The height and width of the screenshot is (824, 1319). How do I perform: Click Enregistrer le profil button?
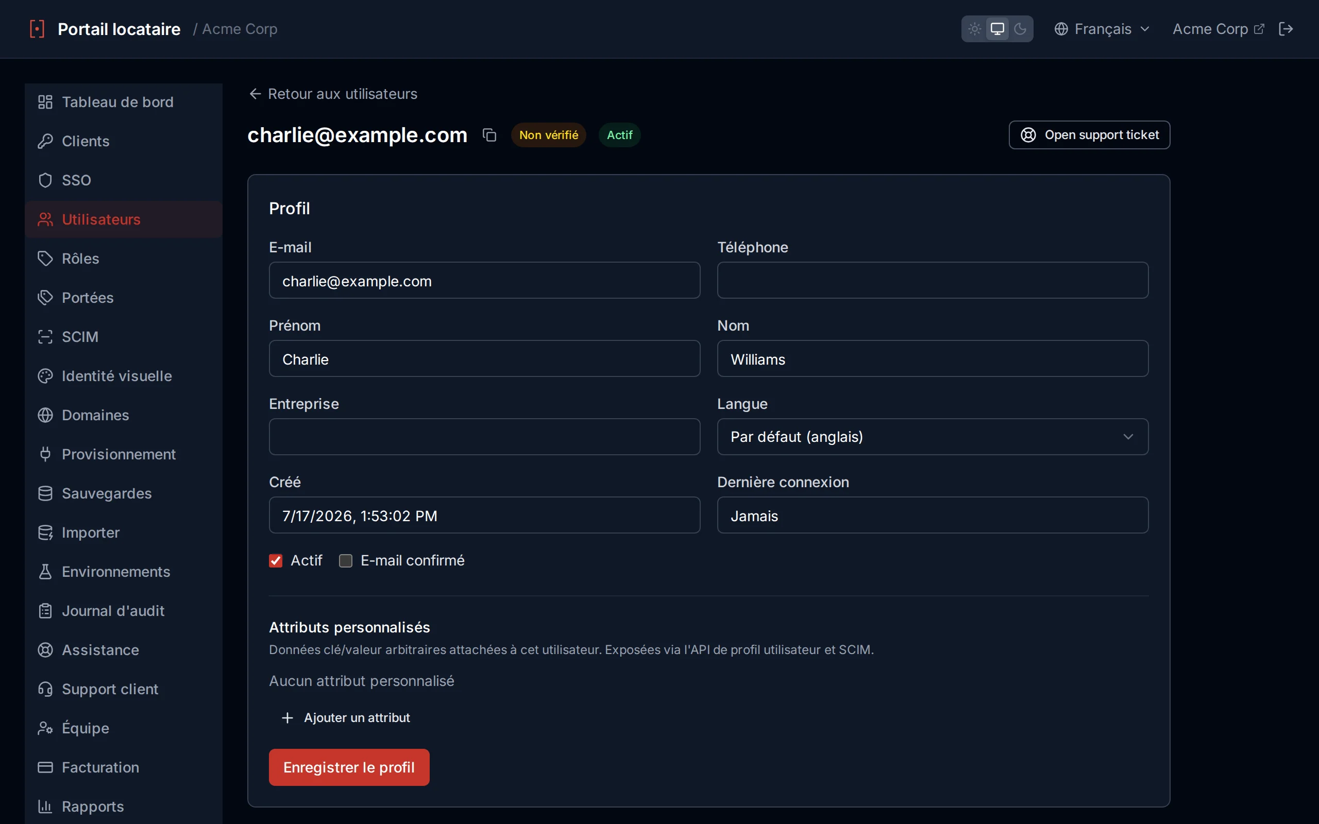[x=349, y=767]
